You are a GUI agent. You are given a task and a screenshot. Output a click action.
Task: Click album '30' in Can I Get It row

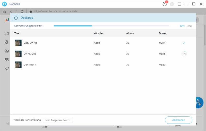point(127,64)
